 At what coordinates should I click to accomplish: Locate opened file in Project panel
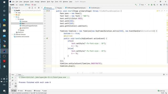click(29, 8)
